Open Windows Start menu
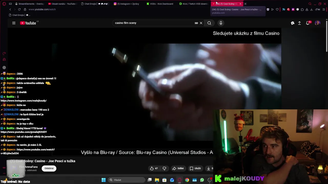328x184 pixels. coord(104,180)
